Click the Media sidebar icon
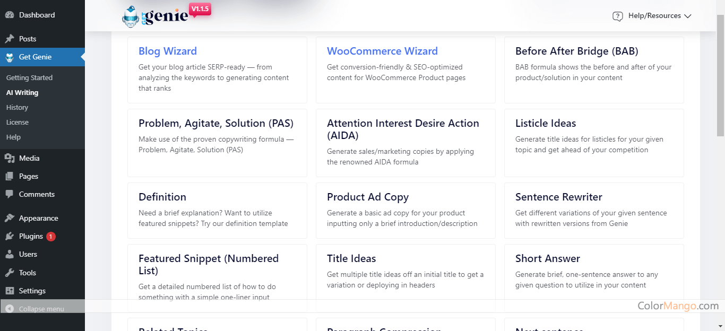This screenshot has height=331, width=725. click(x=10, y=158)
